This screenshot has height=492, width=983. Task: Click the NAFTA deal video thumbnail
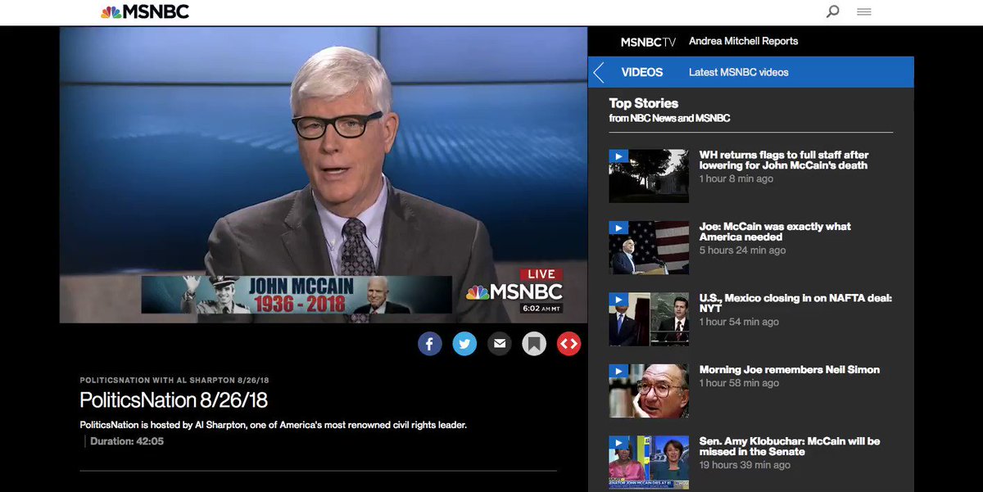tap(649, 319)
